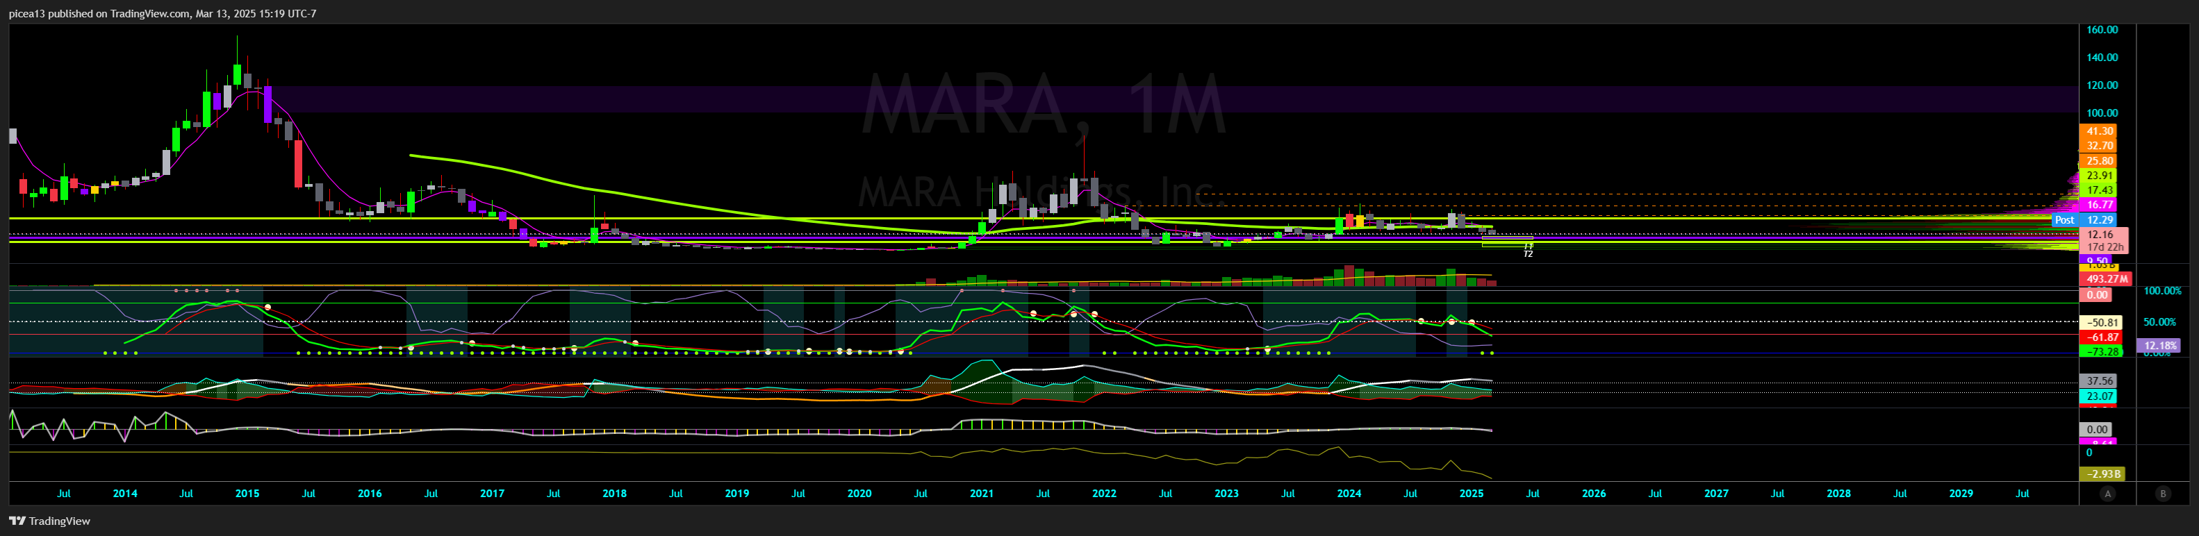Click the 32.70 orange price label

pyautogui.click(x=2100, y=146)
